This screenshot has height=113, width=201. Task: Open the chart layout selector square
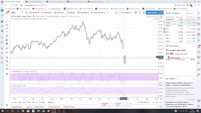(116, 13)
